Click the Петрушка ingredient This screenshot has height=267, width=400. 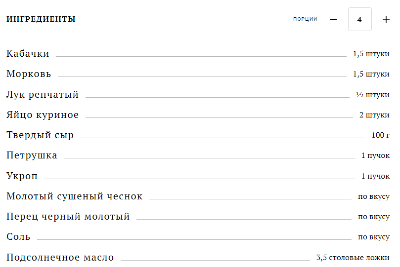(x=32, y=155)
